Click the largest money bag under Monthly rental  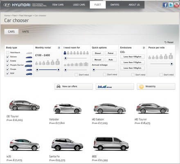(x=58, y=62)
